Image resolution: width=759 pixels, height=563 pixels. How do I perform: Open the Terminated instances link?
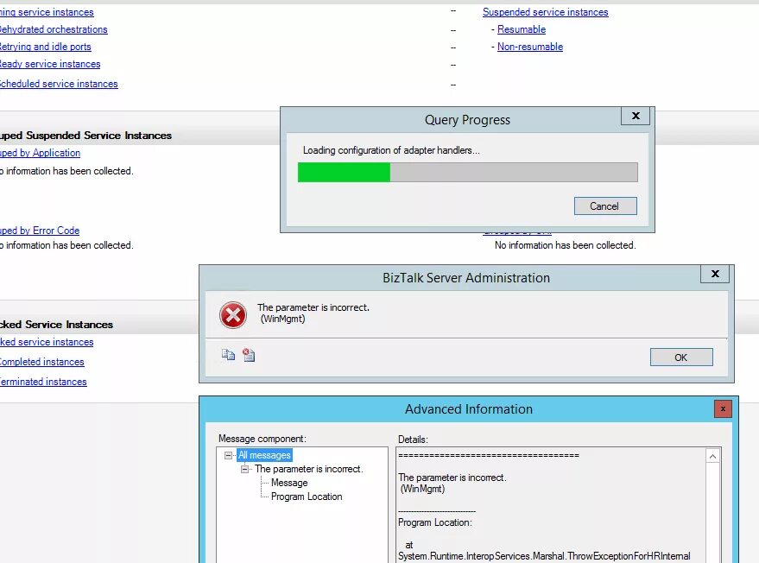click(43, 382)
